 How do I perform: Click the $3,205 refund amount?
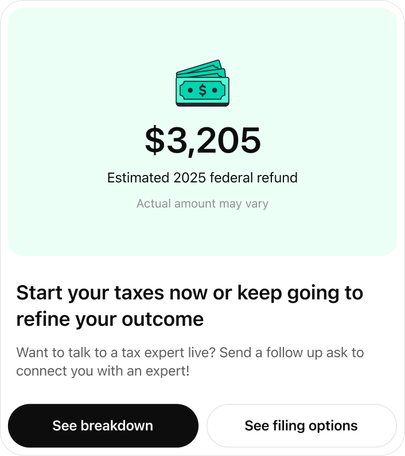click(x=202, y=141)
